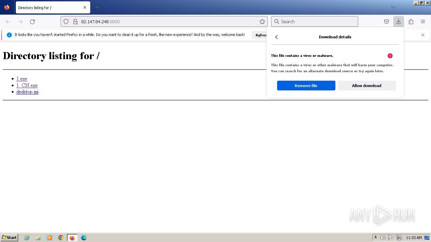Open the volume speaker tray icon
The height and width of the screenshot is (242, 431).
click(x=383, y=238)
